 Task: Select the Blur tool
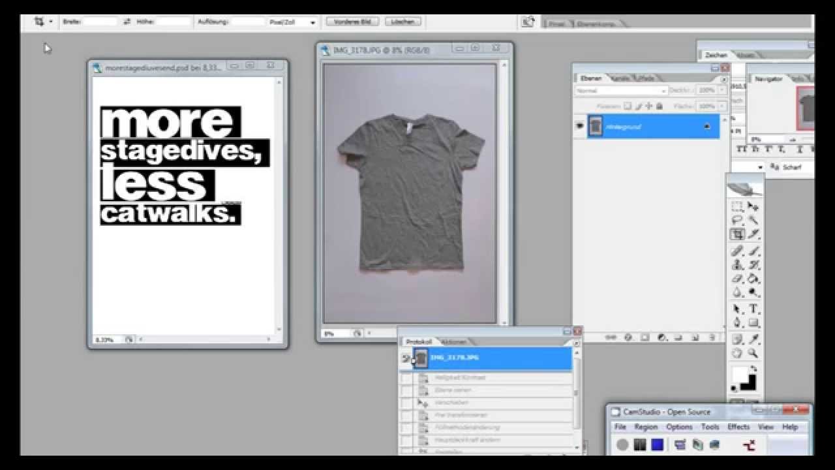(x=737, y=292)
